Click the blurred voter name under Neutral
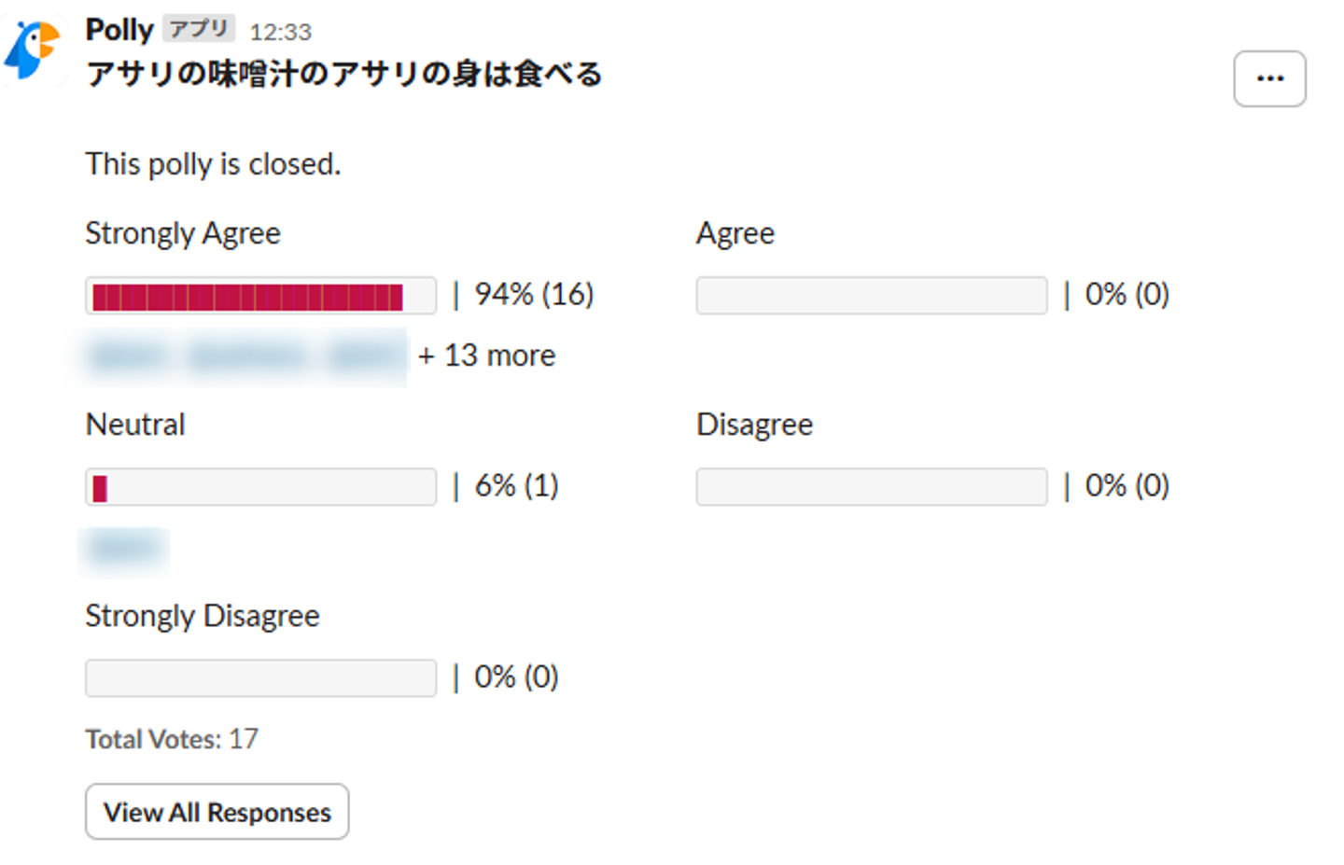This screenshot has width=1344, height=865. [125, 548]
